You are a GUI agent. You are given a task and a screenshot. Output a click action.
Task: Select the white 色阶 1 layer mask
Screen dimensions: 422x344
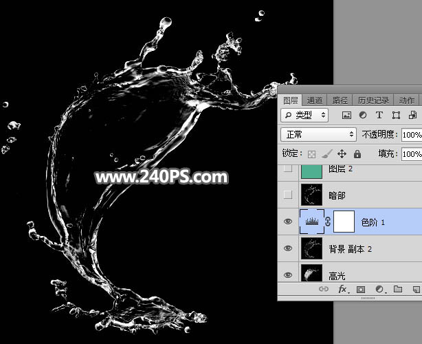(x=344, y=222)
